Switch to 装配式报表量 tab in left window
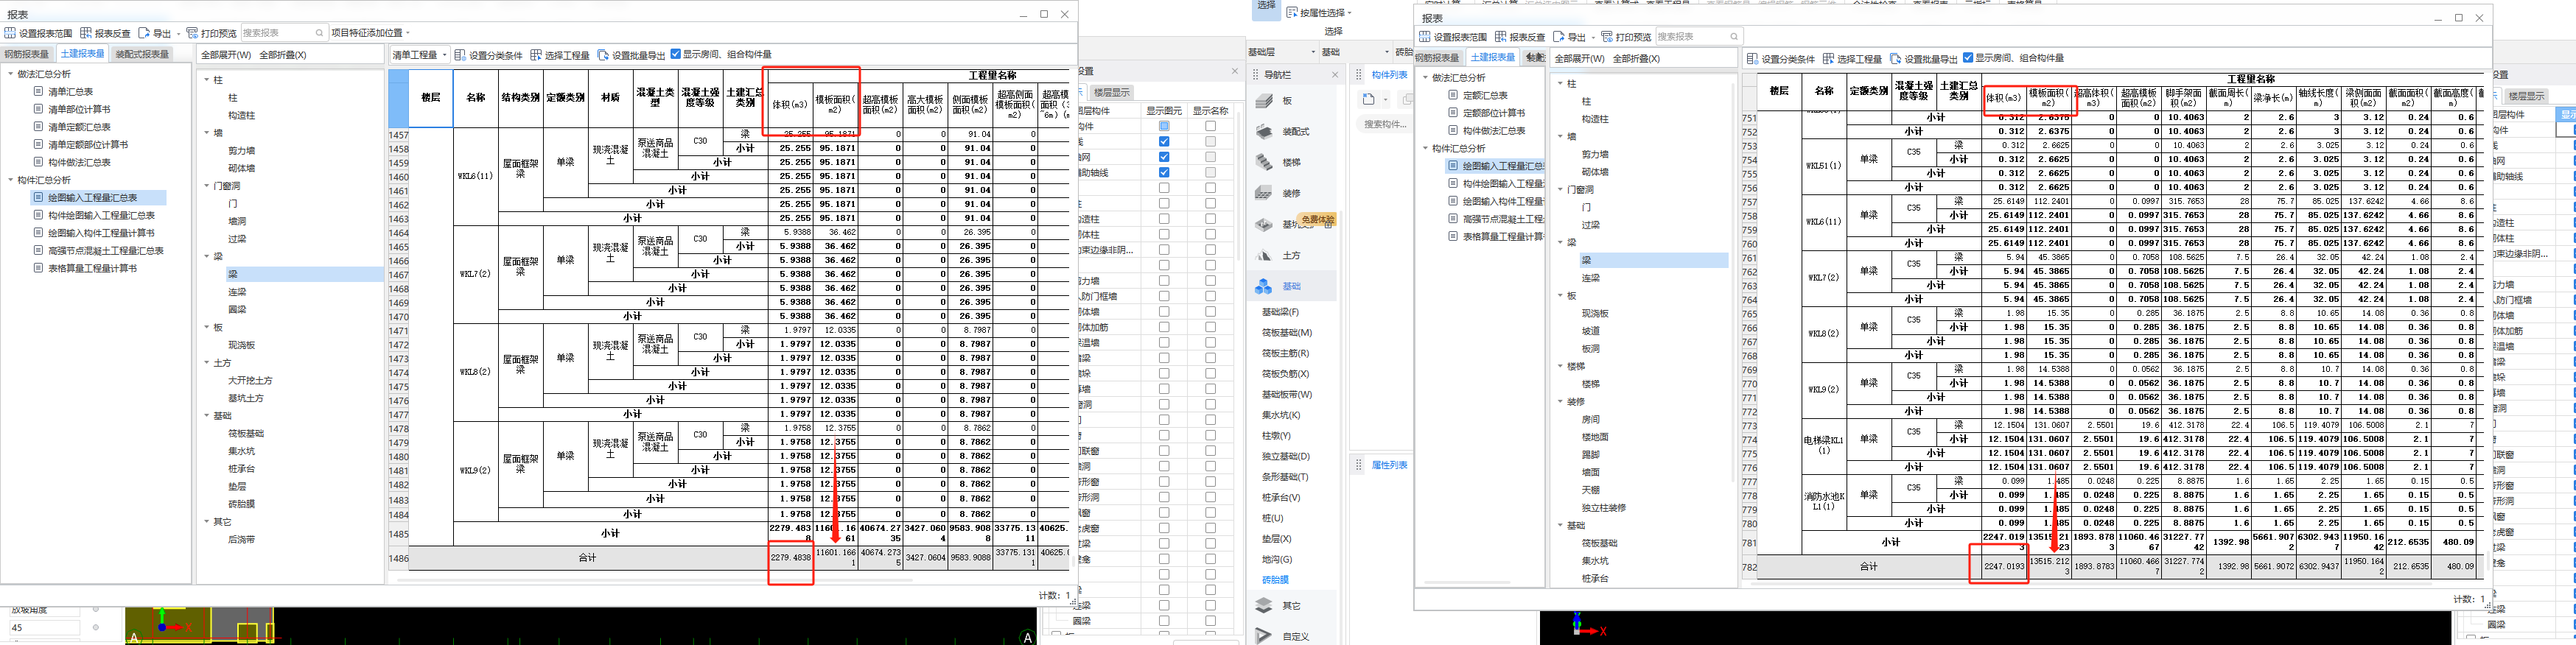This screenshot has width=2576, height=645. point(142,54)
